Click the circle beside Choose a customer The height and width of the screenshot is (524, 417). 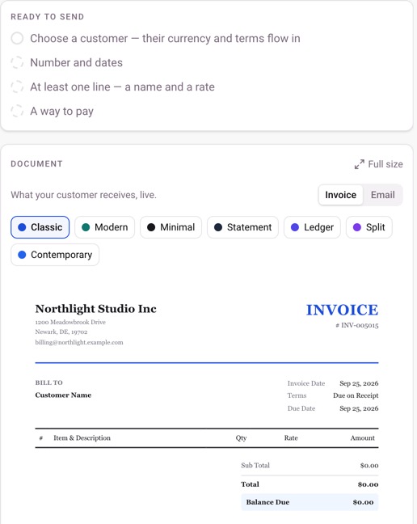click(17, 39)
